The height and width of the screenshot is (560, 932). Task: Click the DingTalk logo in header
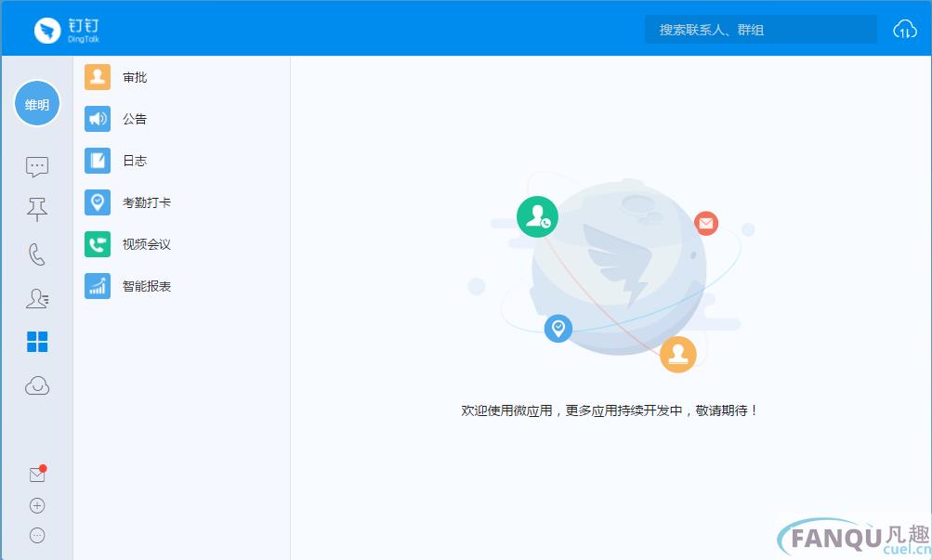click(x=67, y=30)
